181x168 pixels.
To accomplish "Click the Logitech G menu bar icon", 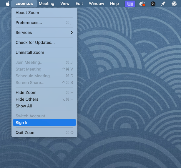I will click(153, 4).
